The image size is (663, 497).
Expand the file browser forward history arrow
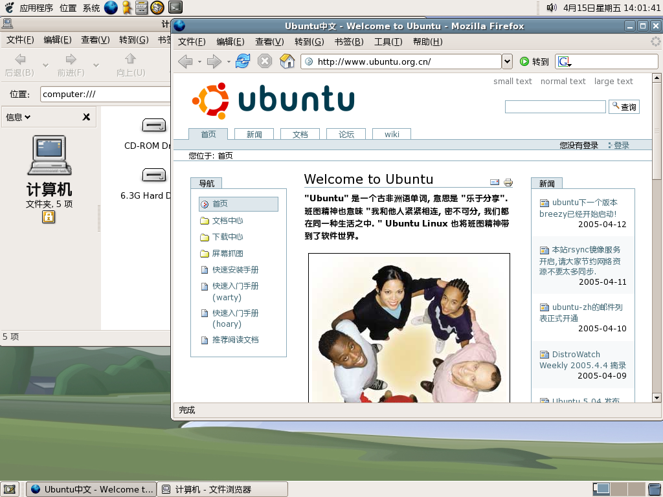[96, 65]
